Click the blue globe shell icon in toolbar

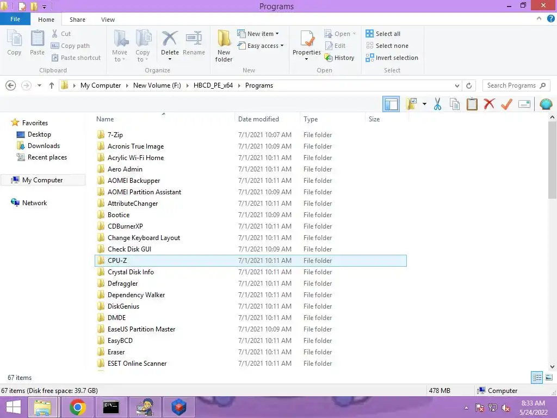[x=546, y=104]
